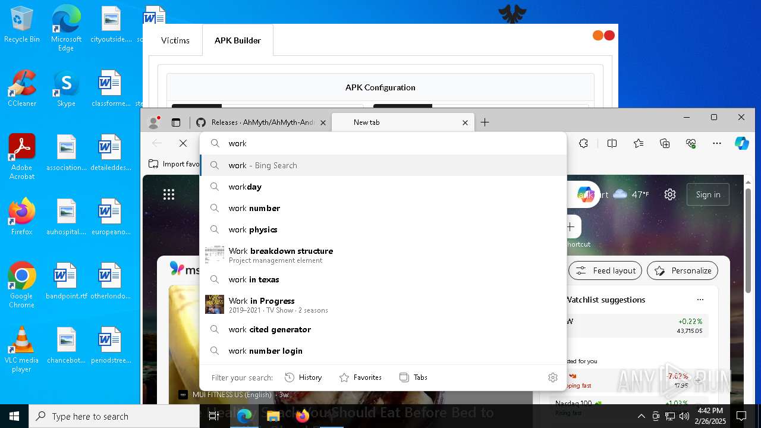This screenshot has height=428, width=761.
Task: Select APK Builder tab in AhMyth
Action: tap(238, 40)
